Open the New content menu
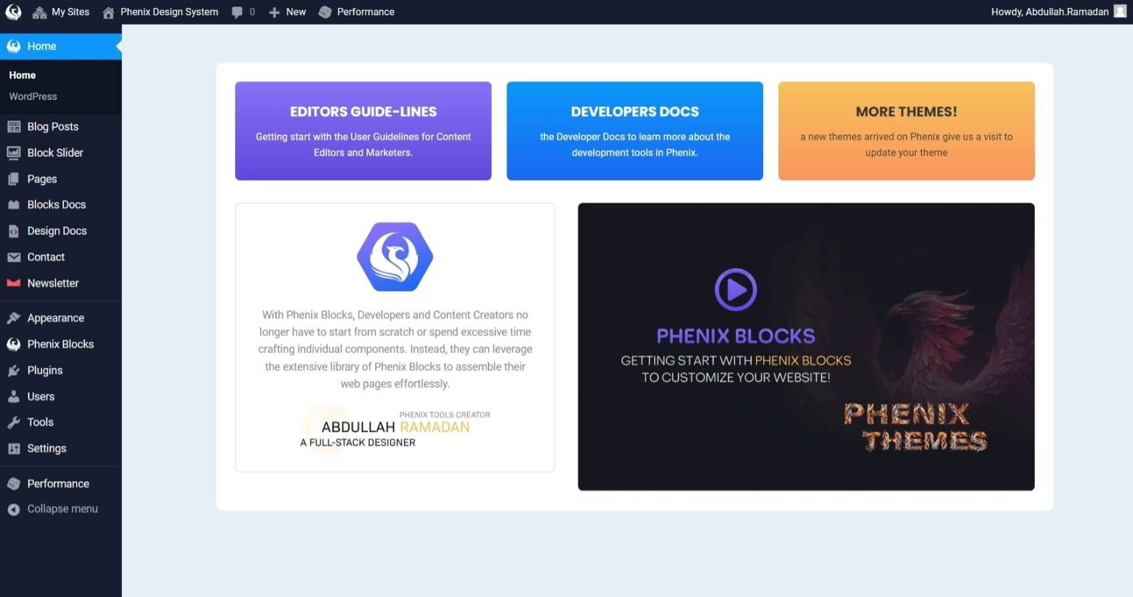The image size is (1133, 597). coord(287,12)
